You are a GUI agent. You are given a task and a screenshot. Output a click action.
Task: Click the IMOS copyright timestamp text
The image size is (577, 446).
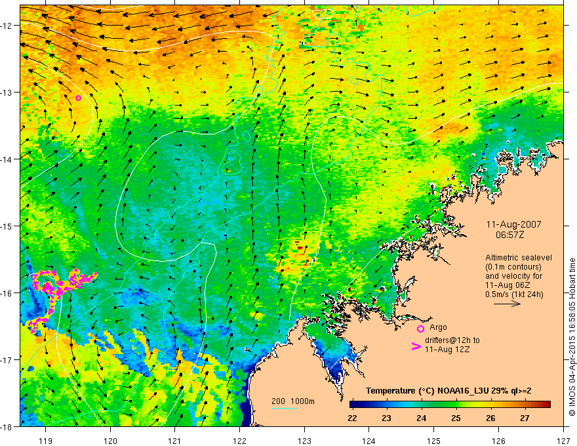(572, 338)
